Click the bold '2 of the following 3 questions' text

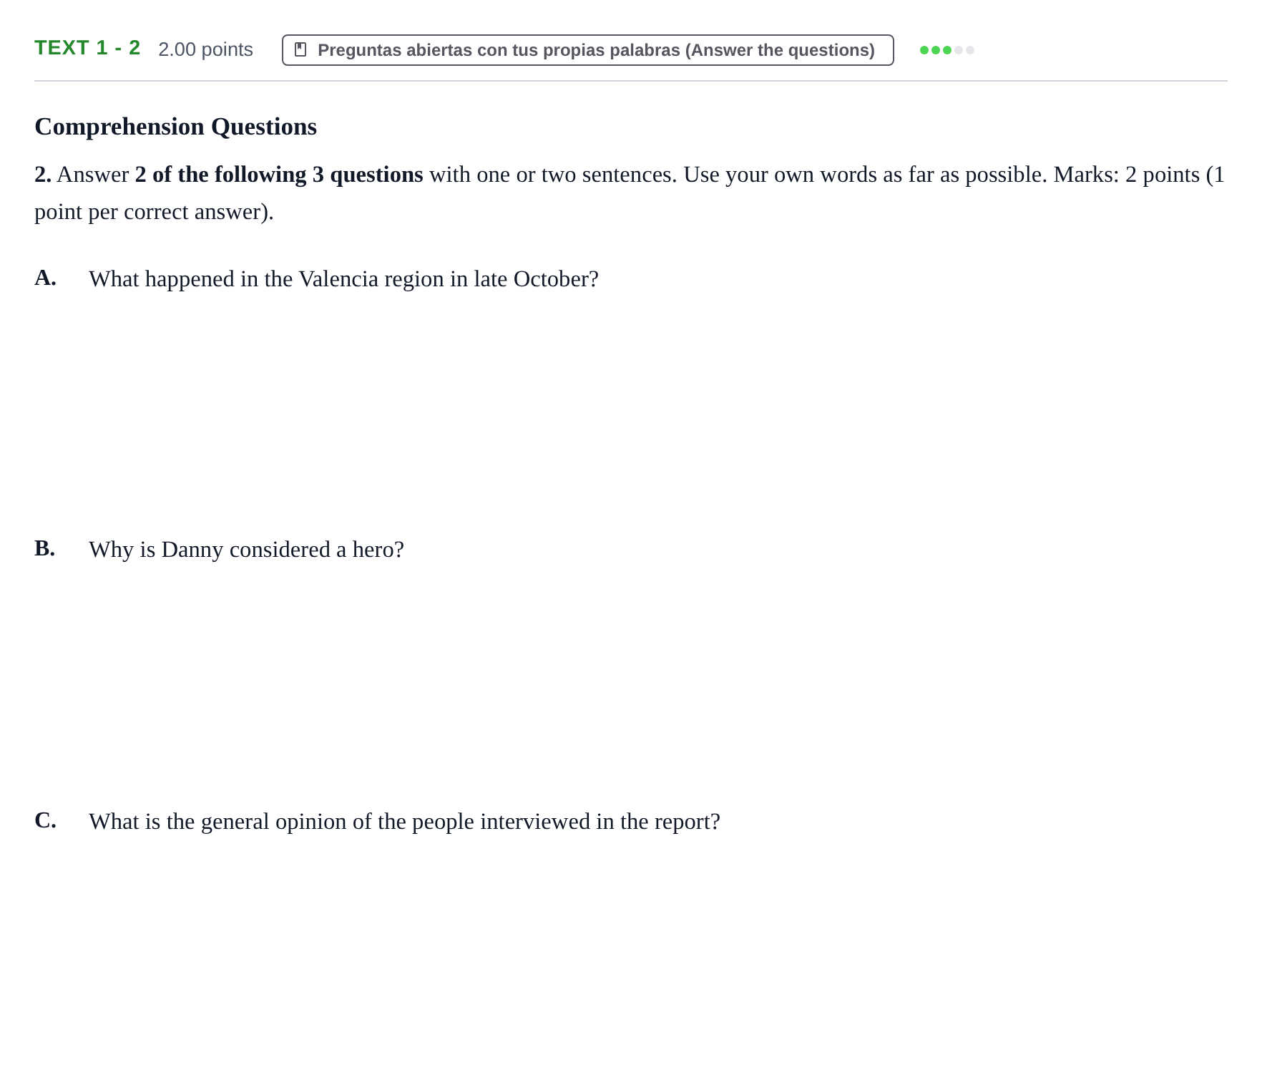(279, 175)
